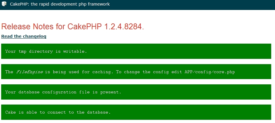Click the italic FileEngine text
The image size is (275, 123).
[29, 72]
